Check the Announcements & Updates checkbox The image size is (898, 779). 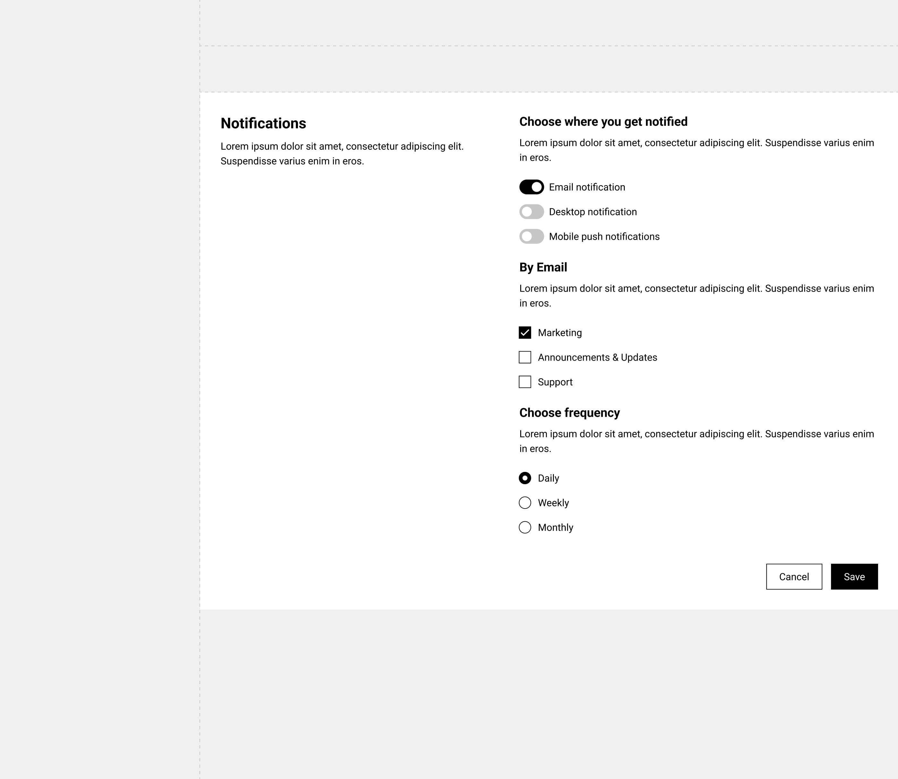click(525, 357)
